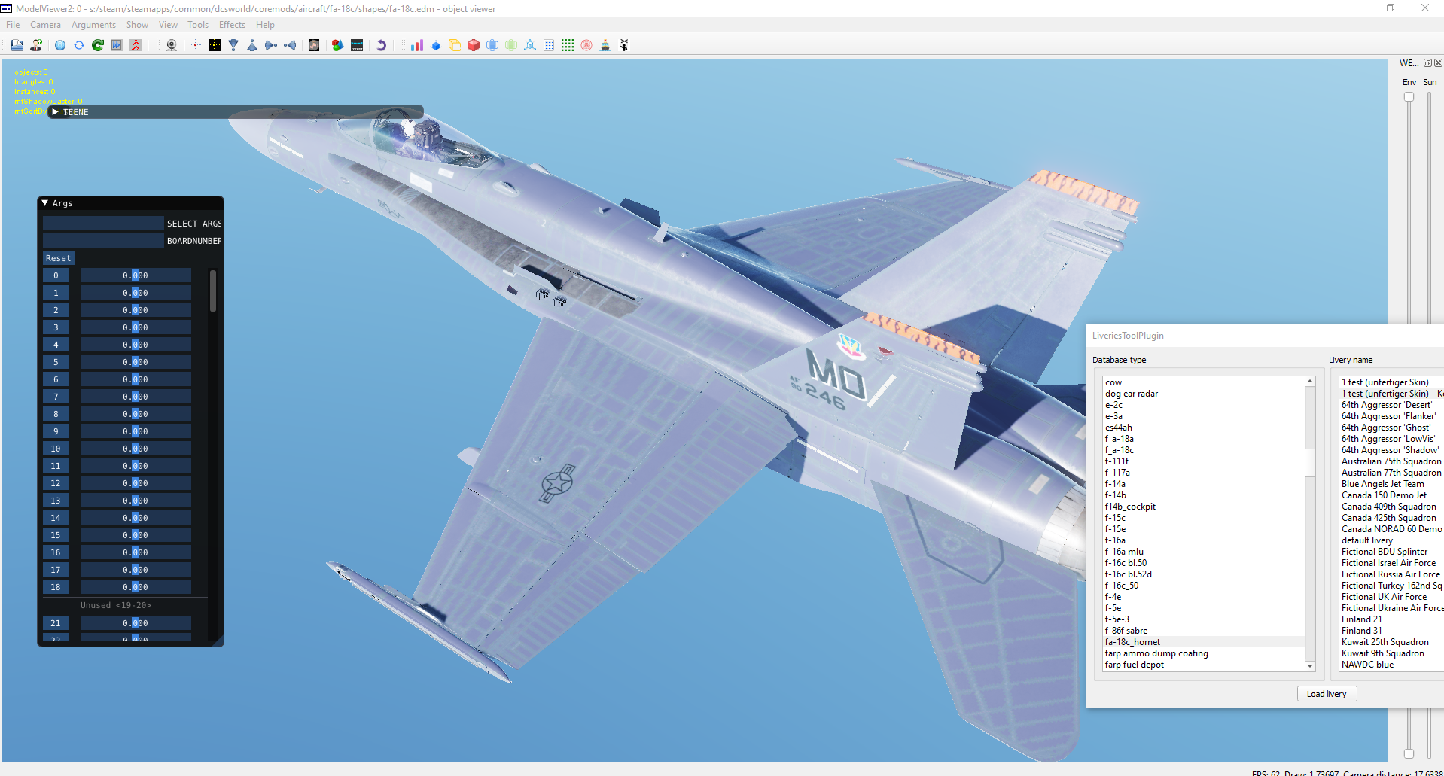Click the blue skeleton wireframe icon
This screenshot has height=776, width=1444.
click(x=530, y=45)
